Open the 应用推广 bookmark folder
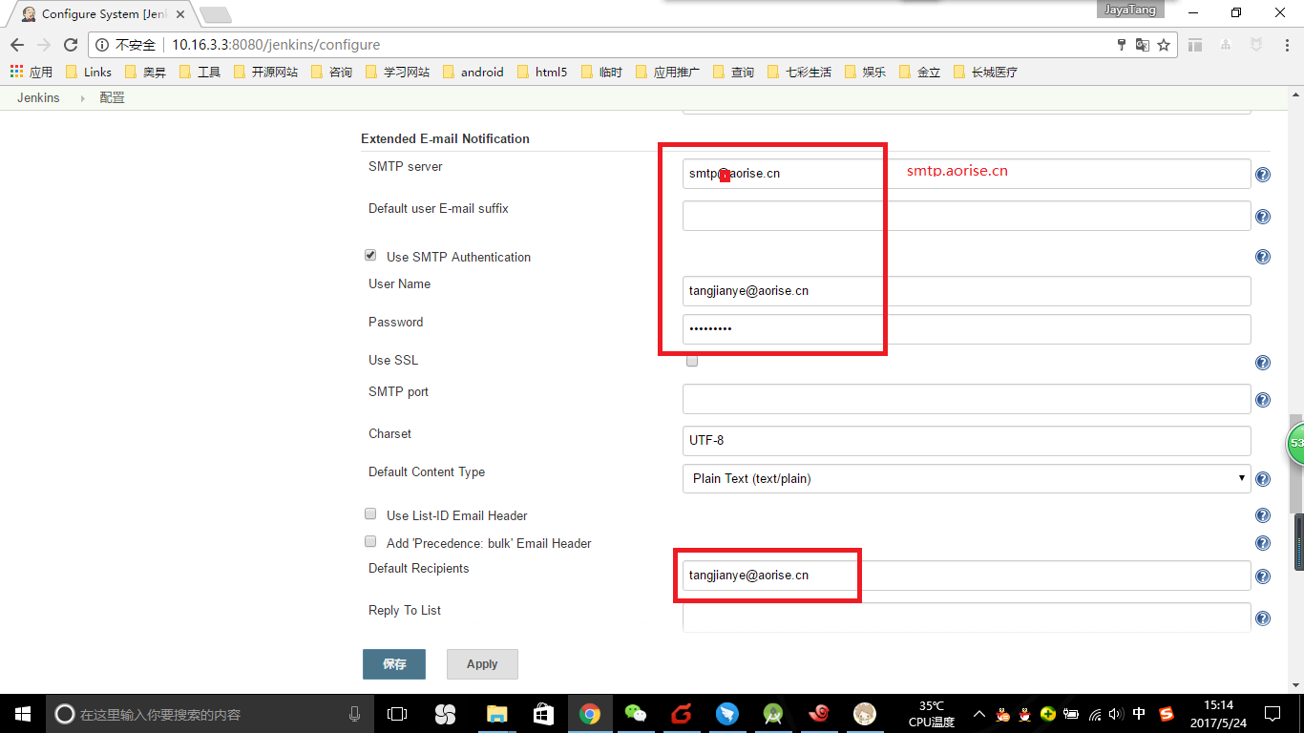 666,72
